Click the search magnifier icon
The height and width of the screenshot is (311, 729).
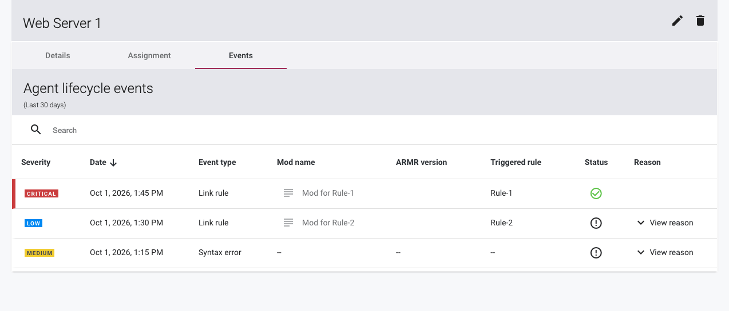(36, 130)
